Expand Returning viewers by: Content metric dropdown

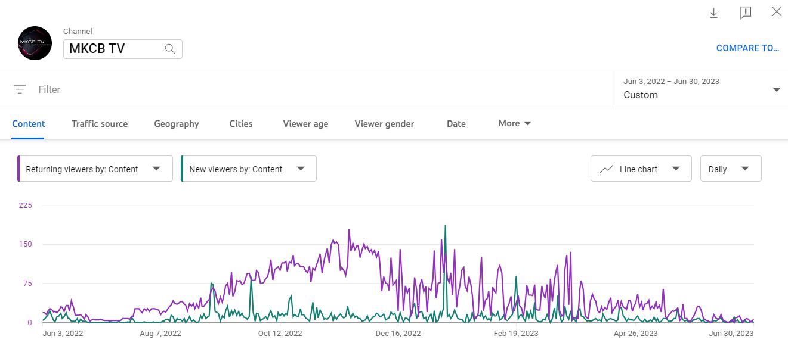click(156, 169)
